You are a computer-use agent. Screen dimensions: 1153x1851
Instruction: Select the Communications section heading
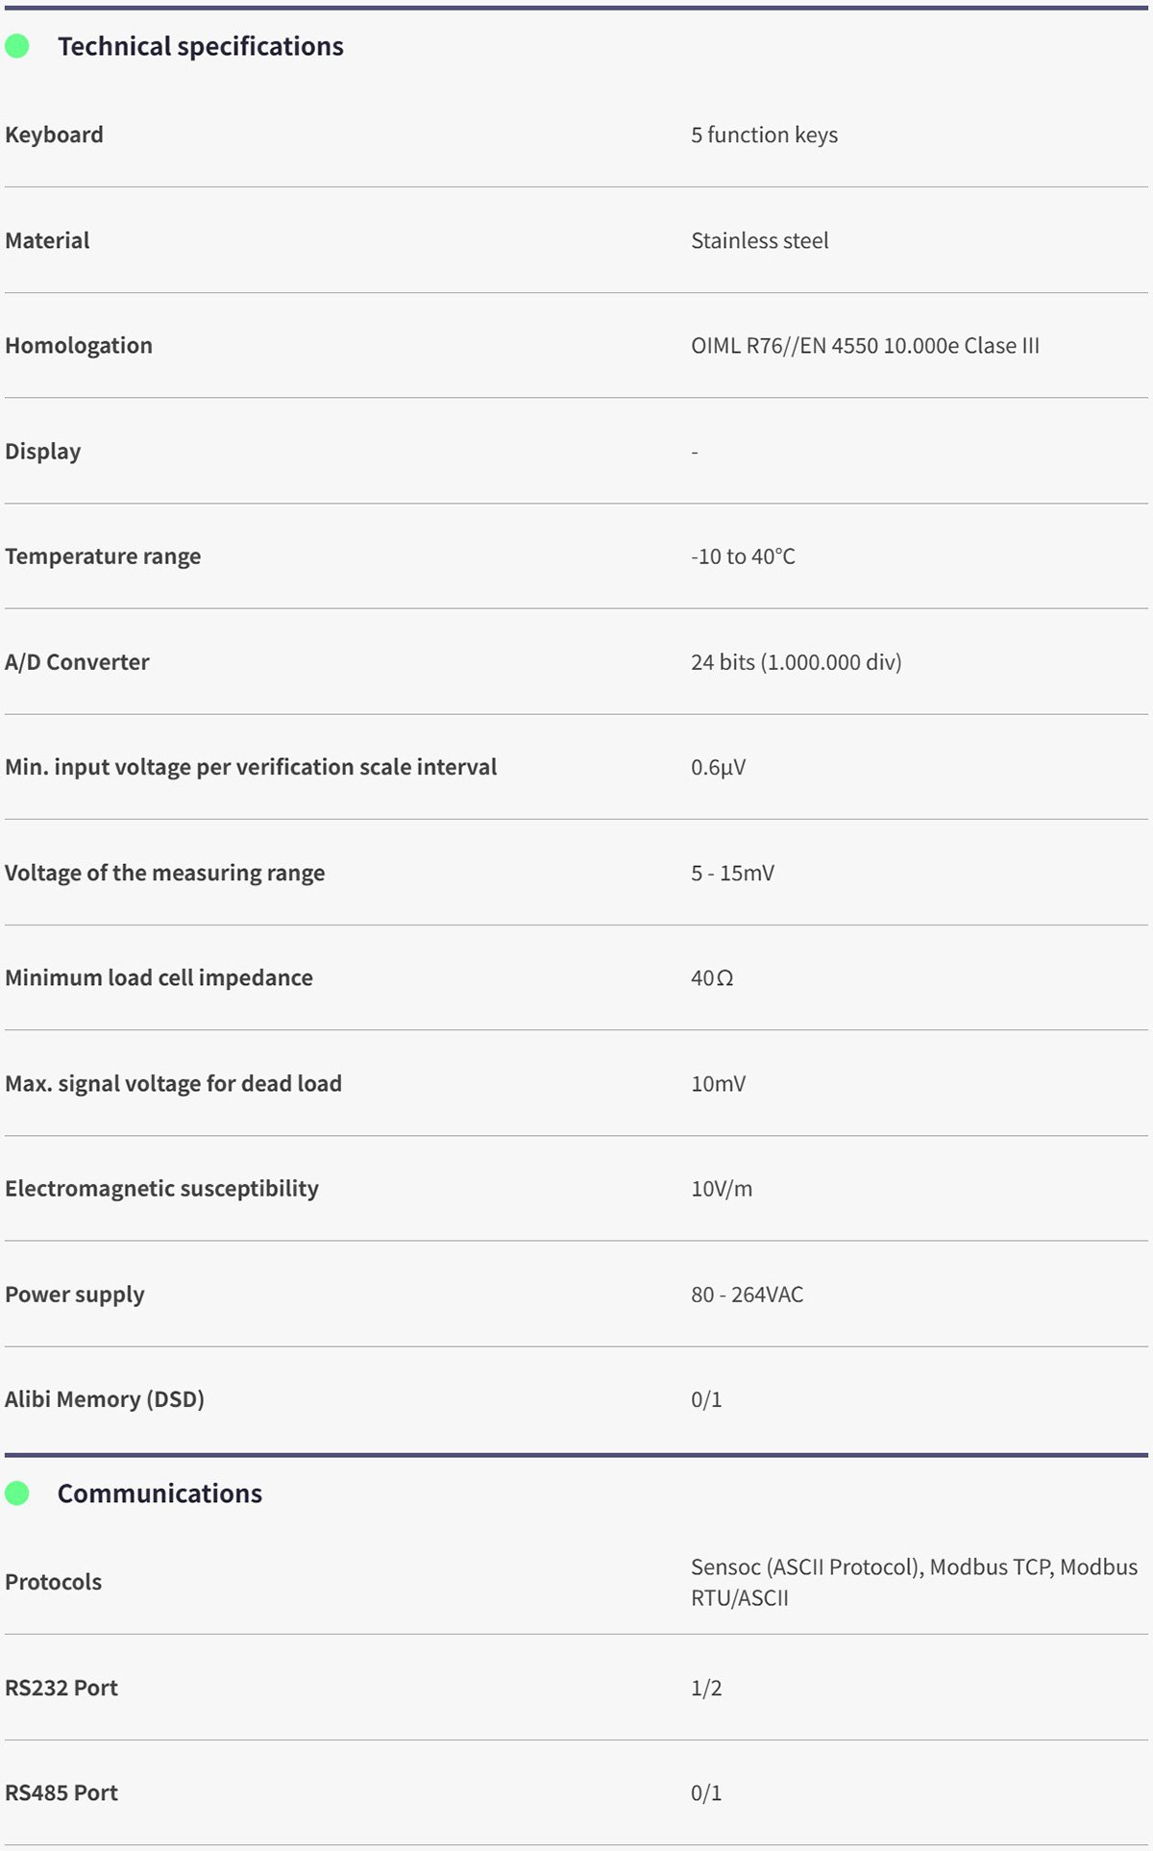pyautogui.click(x=159, y=1493)
